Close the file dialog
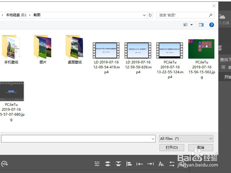 coord(214,6)
